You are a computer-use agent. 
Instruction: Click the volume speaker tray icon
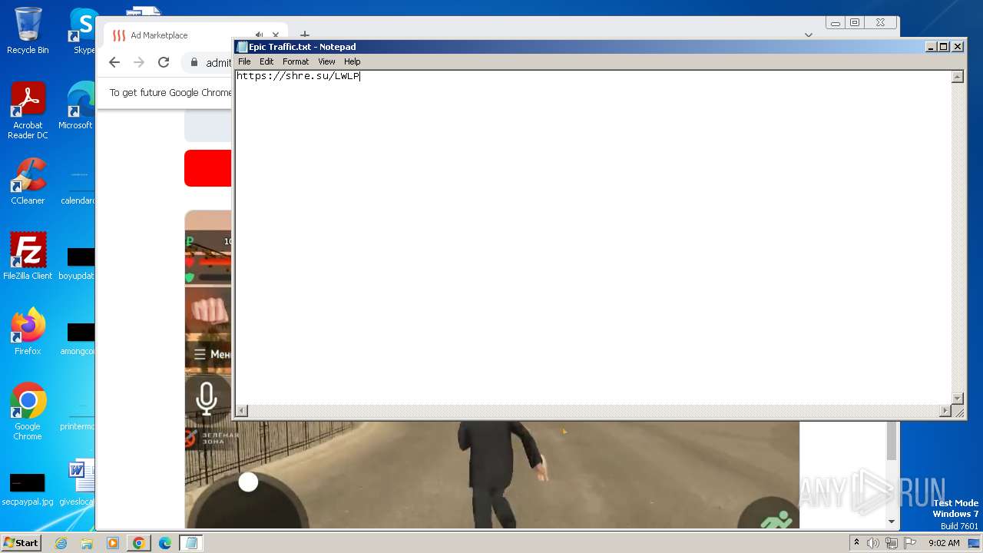873,543
